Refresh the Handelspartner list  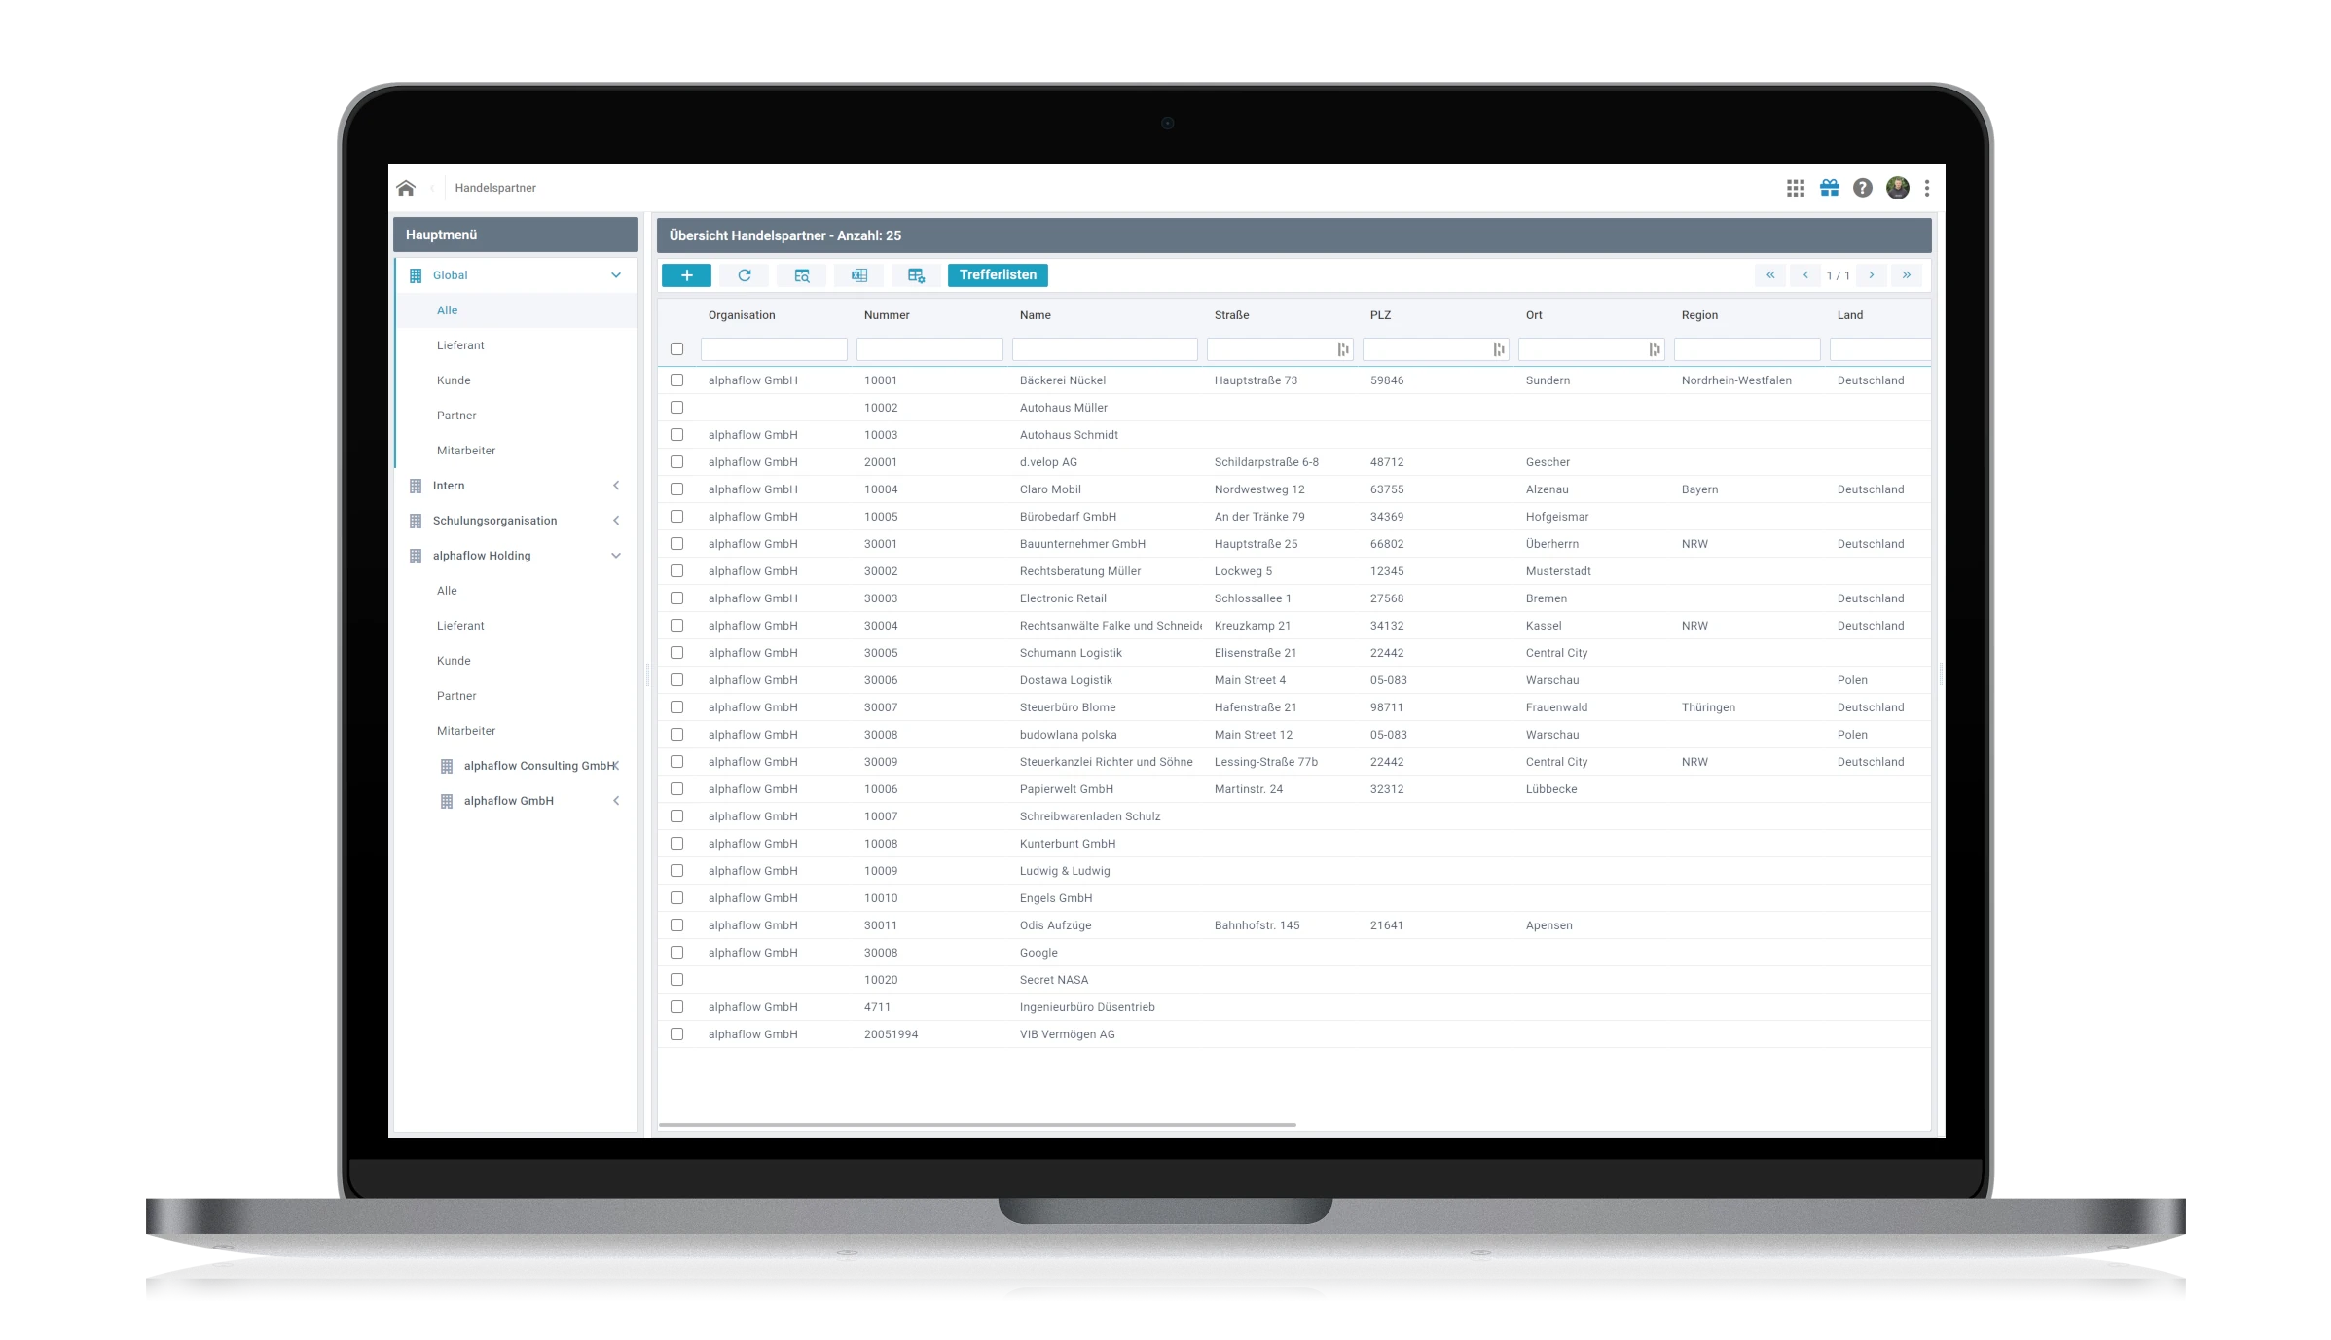tap(745, 275)
